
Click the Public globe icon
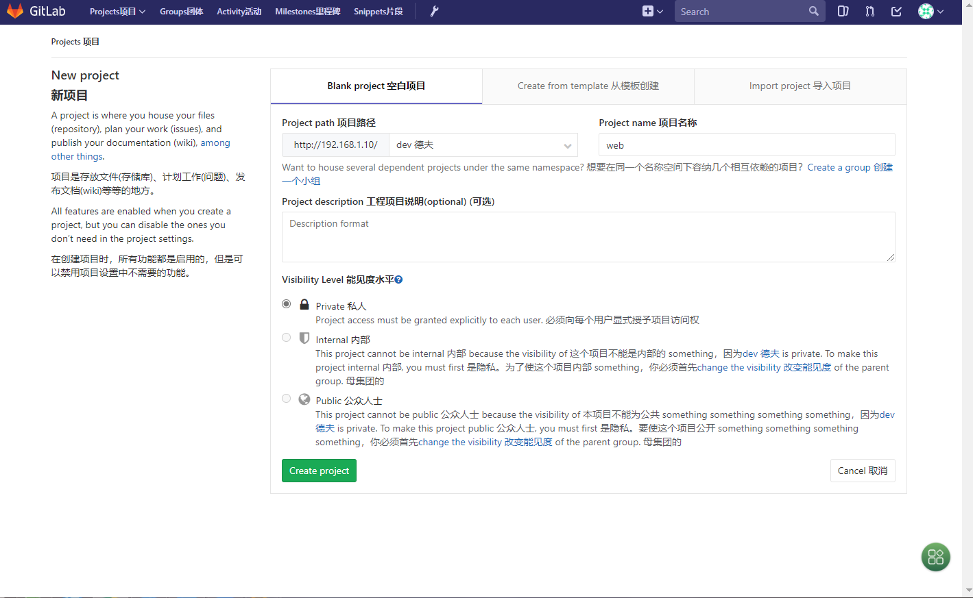point(304,399)
